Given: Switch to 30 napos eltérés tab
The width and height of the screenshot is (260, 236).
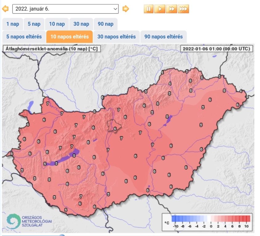Looking at the screenshot, I should point(116,37).
